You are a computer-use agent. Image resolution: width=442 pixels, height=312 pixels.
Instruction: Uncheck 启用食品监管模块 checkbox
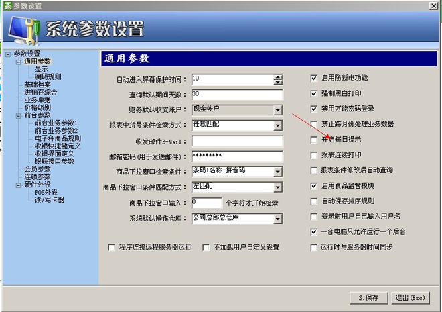pos(313,186)
